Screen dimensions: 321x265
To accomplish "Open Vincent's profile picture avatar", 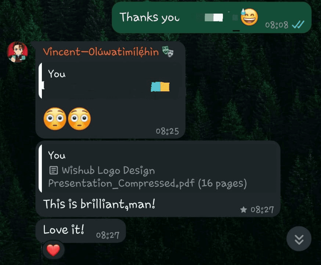I will (x=17, y=52).
